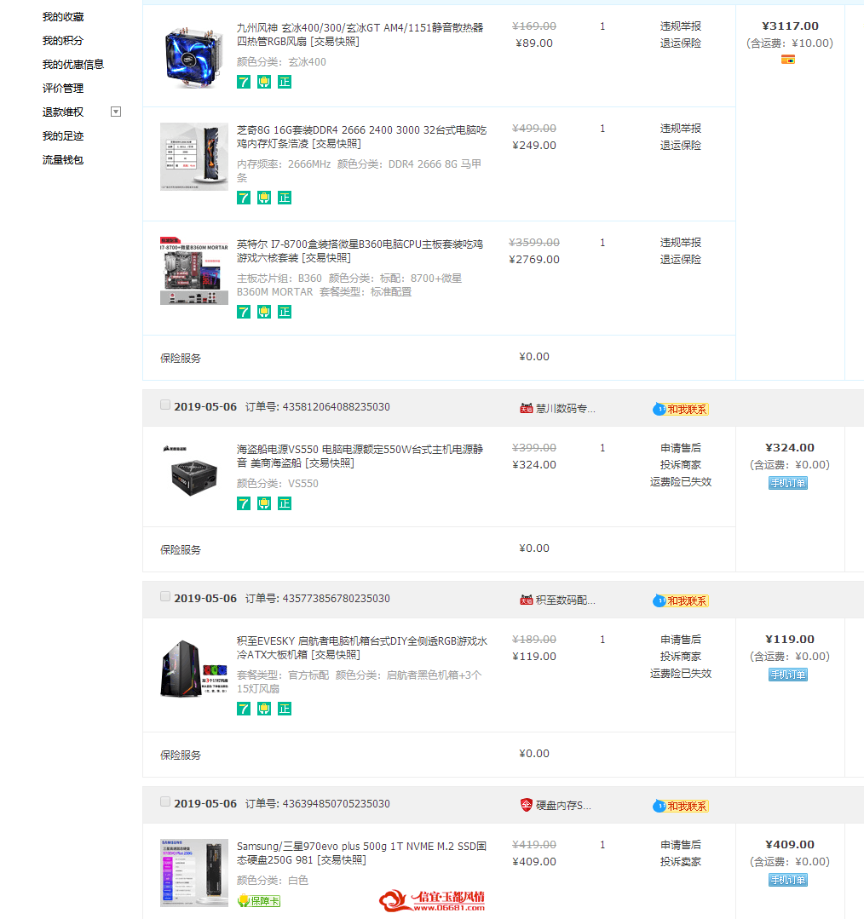Click the 7-day return icon under I7-8700 bundle
The height and width of the screenshot is (919, 864).
tap(243, 312)
